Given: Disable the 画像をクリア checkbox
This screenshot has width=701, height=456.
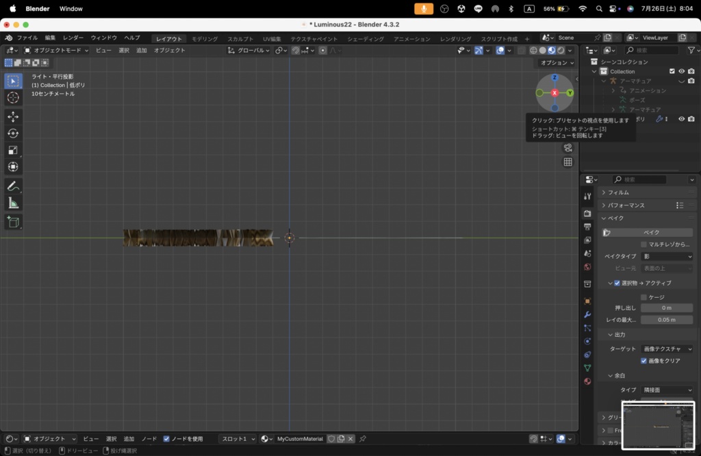Looking at the screenshot, I should pos(643,361).
